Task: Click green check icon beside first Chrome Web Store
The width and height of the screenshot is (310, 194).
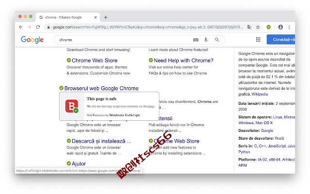Action: click(x=69, y=60)
